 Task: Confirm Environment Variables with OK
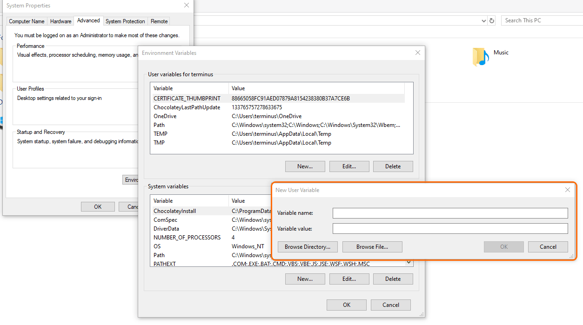346,305
